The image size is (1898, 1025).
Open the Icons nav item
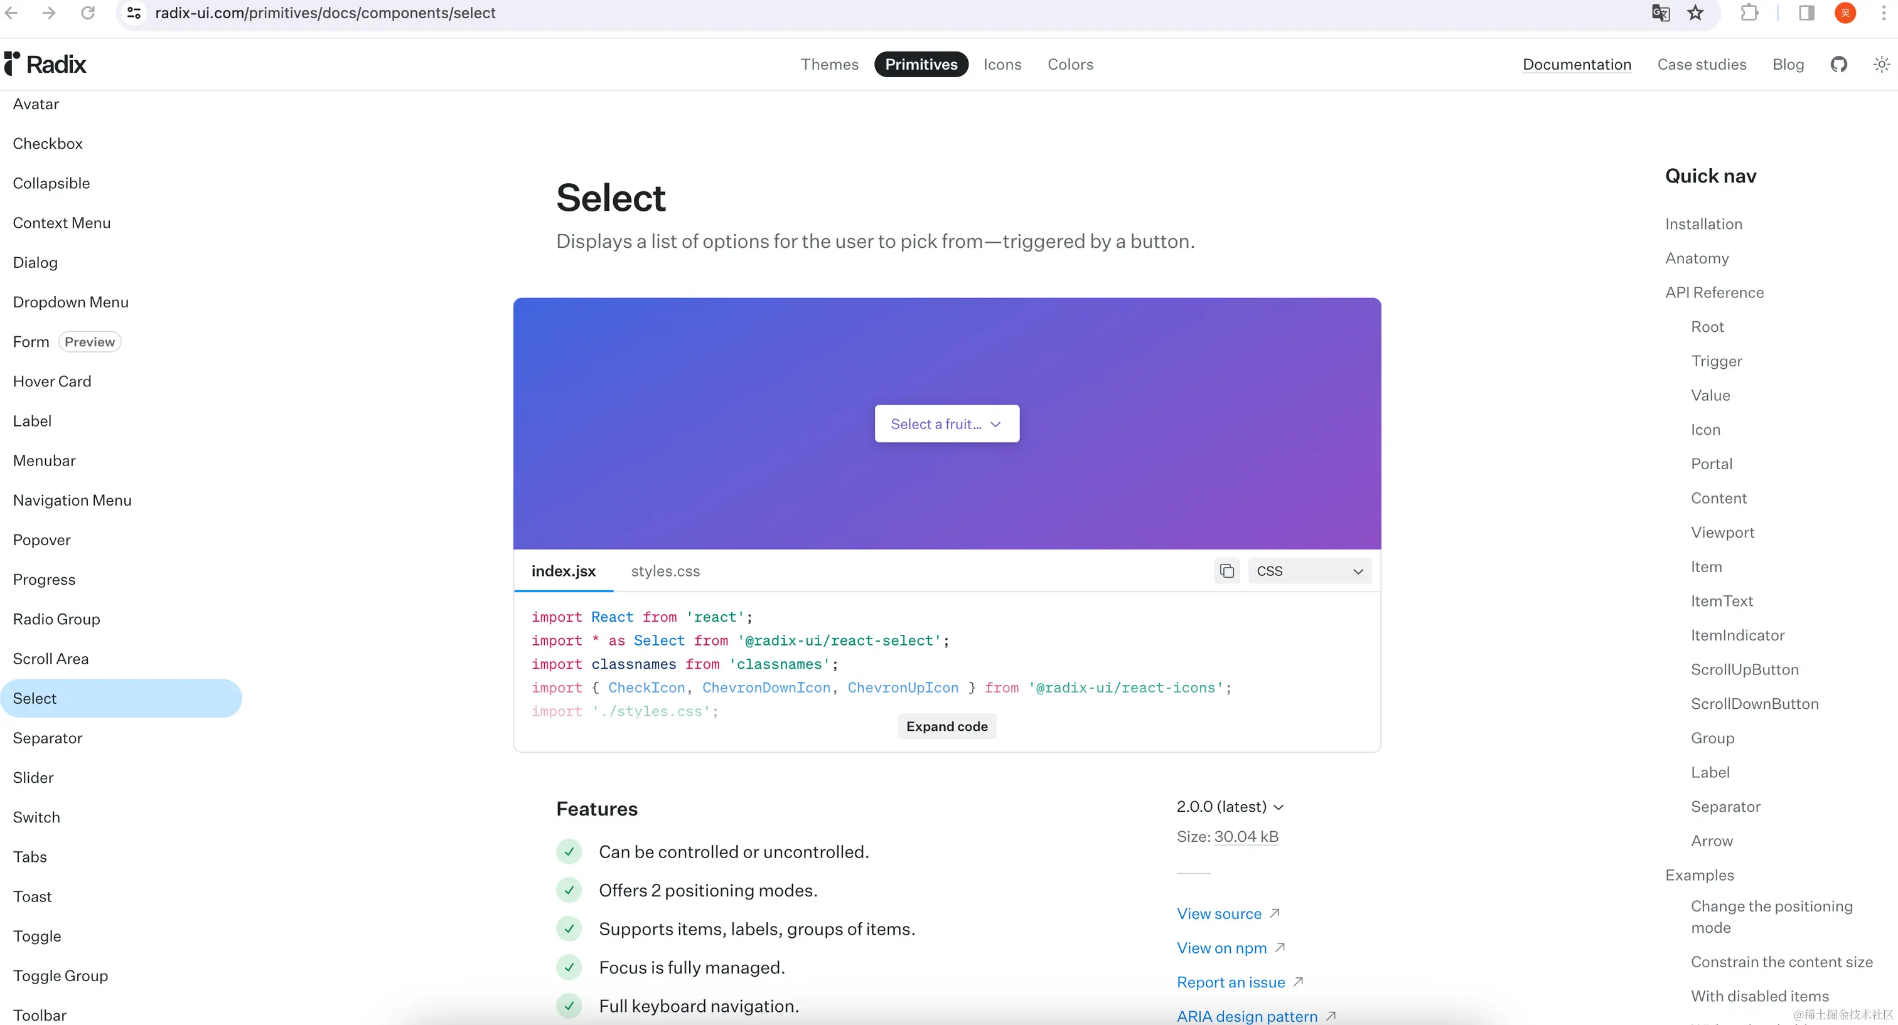coord(1002,64)
